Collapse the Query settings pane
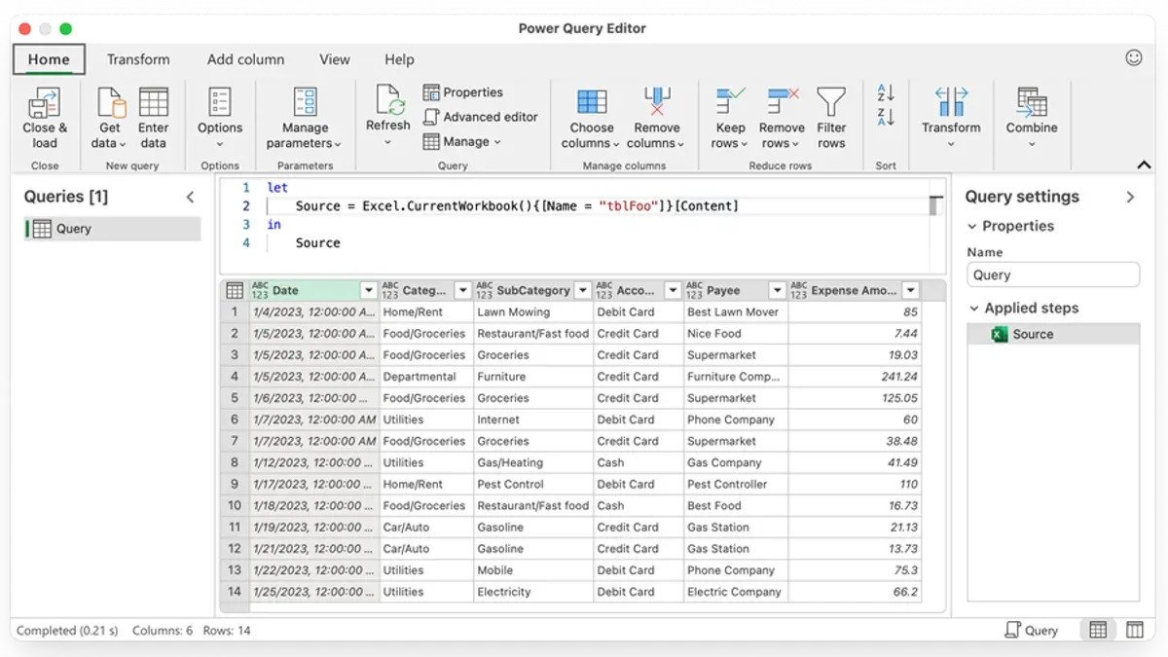This screenshot has height=657, width=1168. point(1130,197)
